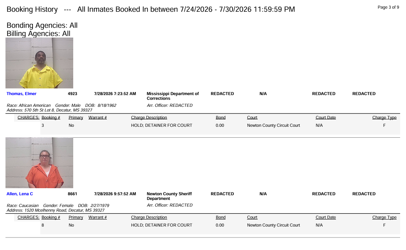
Task: Click the Page 3 of 9 indicator
Action: pos(388,7)
